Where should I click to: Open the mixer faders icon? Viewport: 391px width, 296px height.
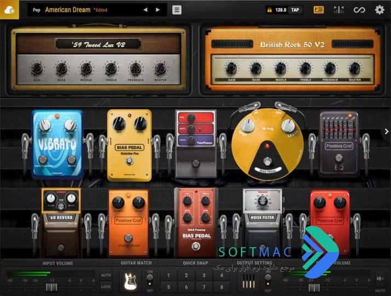click(338, 10)
